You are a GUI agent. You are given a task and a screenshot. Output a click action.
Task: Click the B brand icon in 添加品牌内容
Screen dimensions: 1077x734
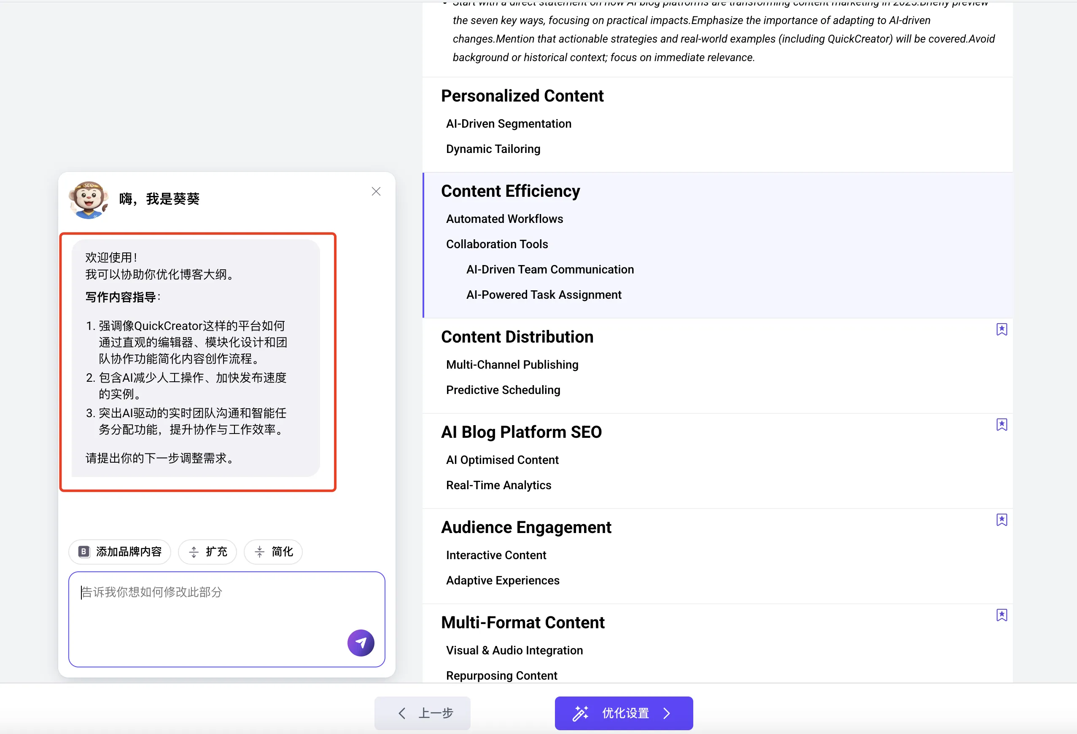(84, 552)
